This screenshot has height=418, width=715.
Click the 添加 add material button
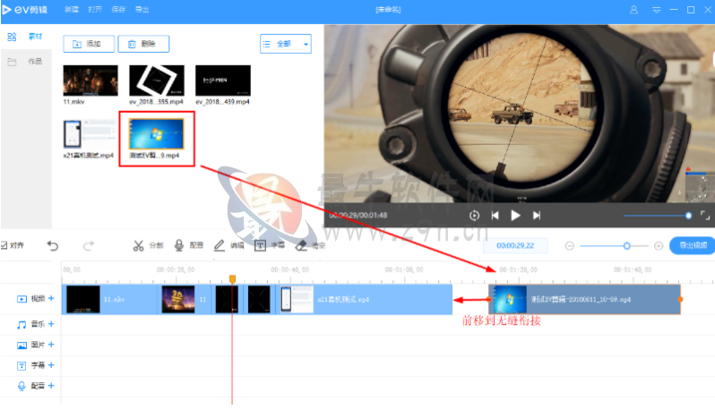pos(89,44)
